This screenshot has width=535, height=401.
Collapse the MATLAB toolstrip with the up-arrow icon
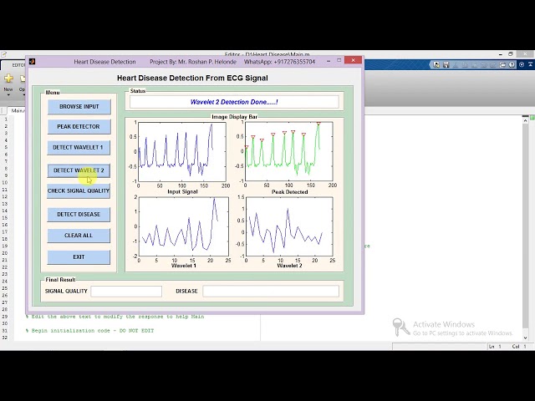[530, 64]
